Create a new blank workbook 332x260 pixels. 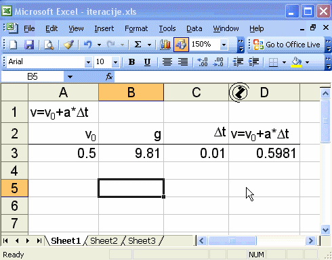point(14,45)
